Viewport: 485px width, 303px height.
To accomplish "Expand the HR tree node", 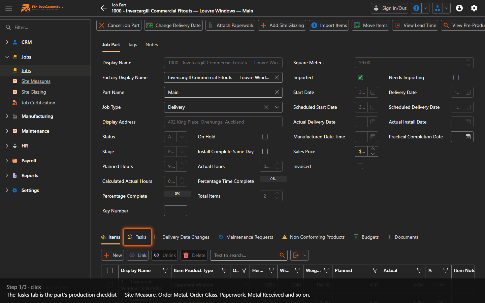I will coord(7,146).
